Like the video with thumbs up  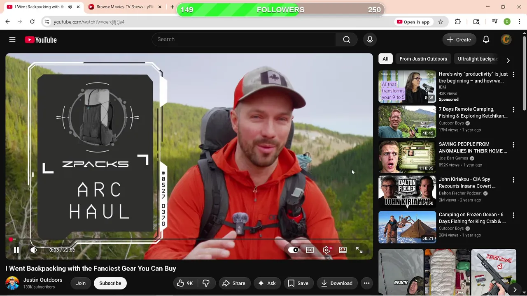(184, 283)
